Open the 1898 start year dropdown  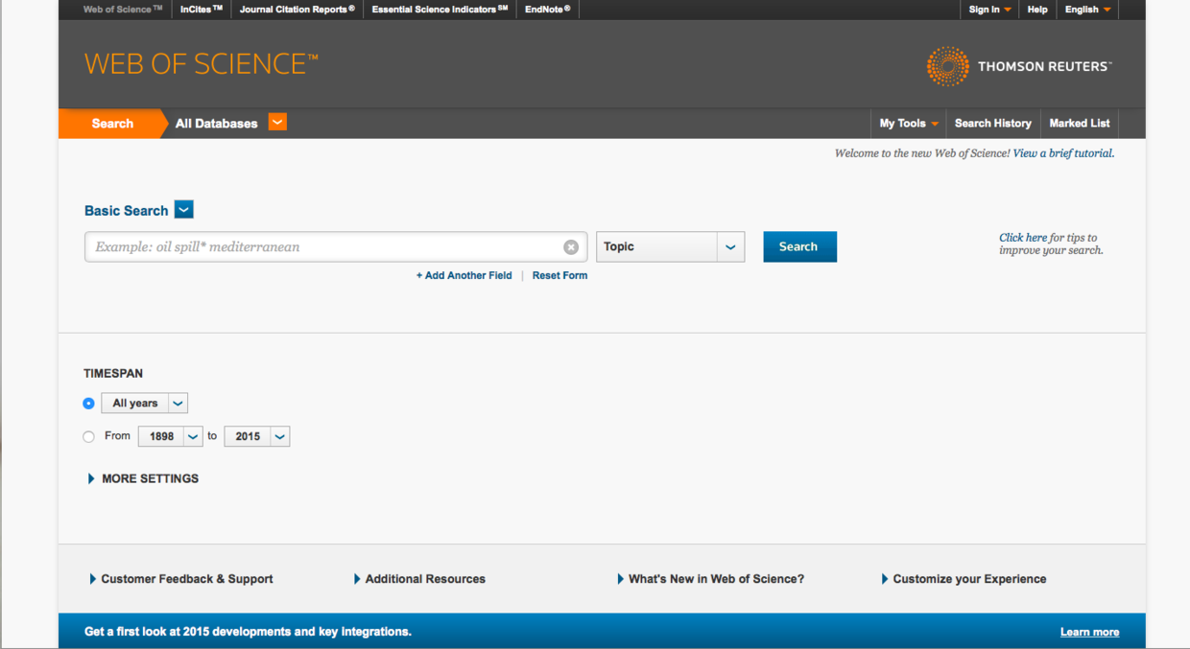point(170,436)
